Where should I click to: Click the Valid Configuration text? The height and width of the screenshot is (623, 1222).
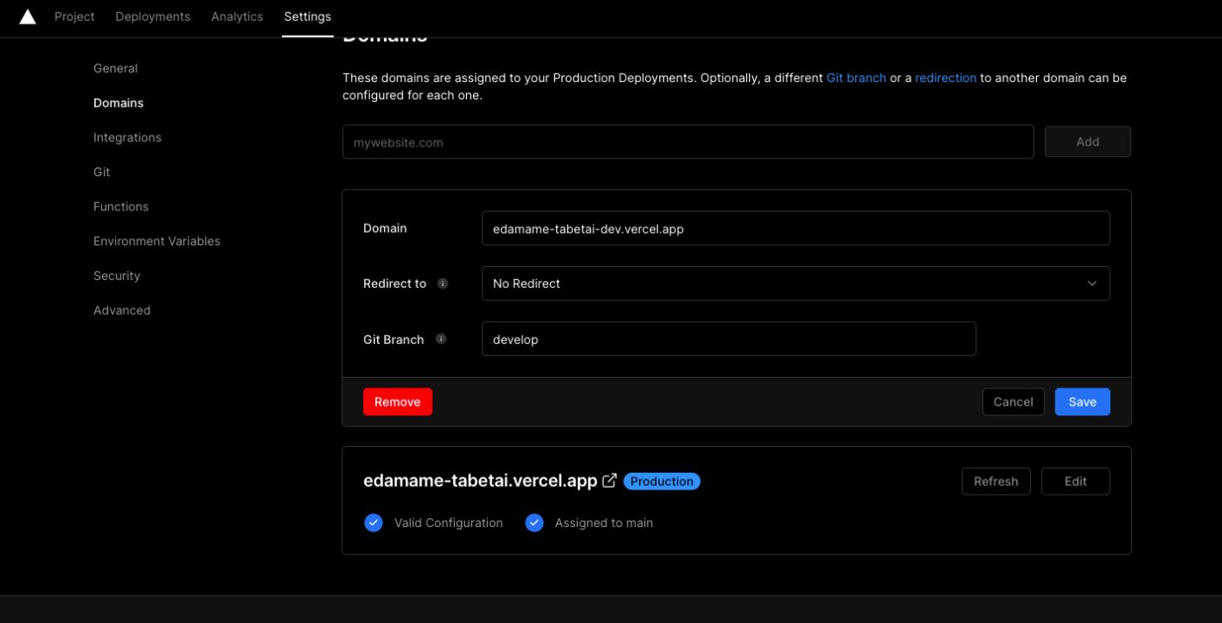pos(449,523)
